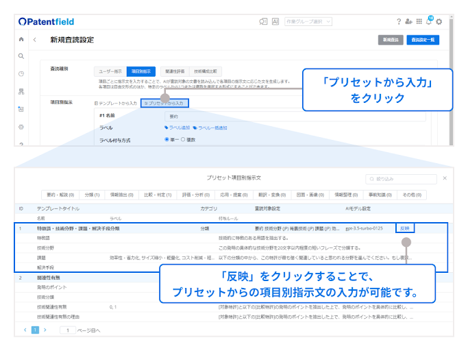The height and width of the screenshot is (351, 468).
Task: Open the help question mark icon
Action: tap(399, 22)
